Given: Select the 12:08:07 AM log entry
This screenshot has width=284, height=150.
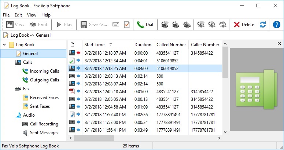Looking at the screenshot, I should coord(145,84).
